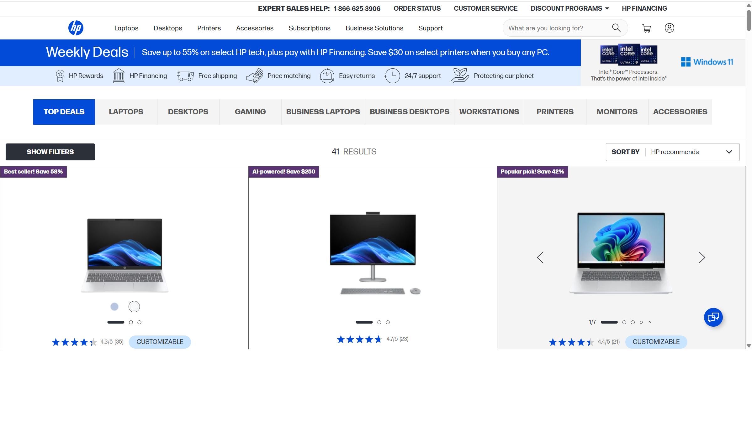
Task: Click CUSTOMIZABLE badge on third laptop
Action: 656,342
